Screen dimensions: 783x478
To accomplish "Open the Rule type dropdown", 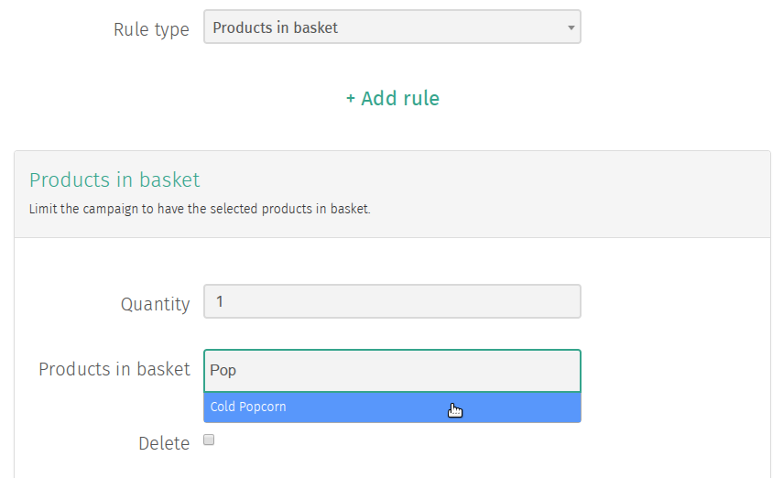I will 392,27.
